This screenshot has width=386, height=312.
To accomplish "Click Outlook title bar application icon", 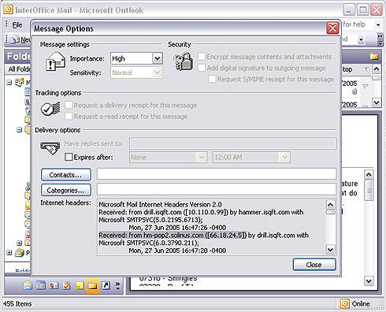I will pyautogui.click(x=8, y=9).
